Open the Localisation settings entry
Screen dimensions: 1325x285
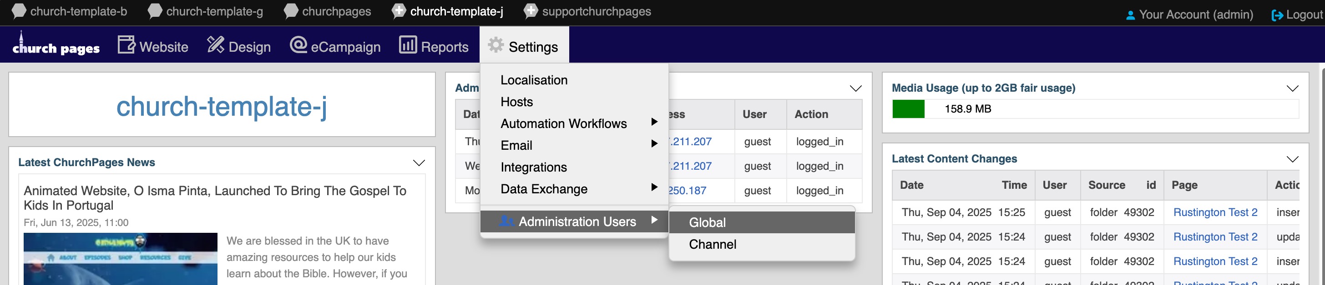[534, 80]
